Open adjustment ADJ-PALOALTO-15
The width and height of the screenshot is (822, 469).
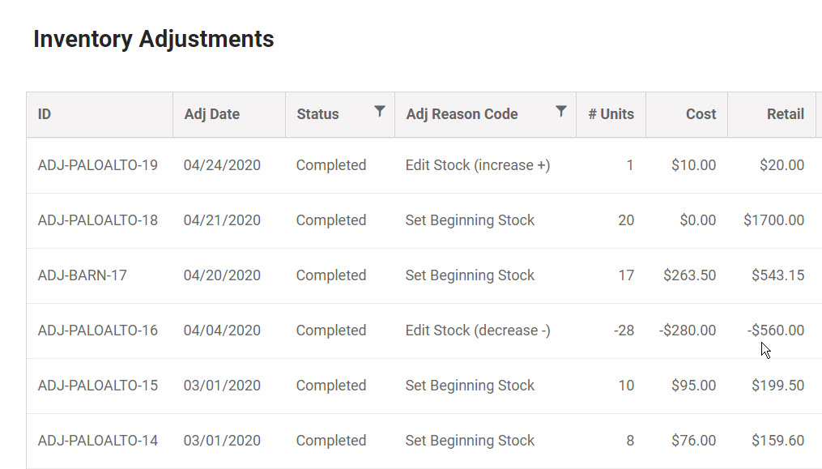point(97,386)
